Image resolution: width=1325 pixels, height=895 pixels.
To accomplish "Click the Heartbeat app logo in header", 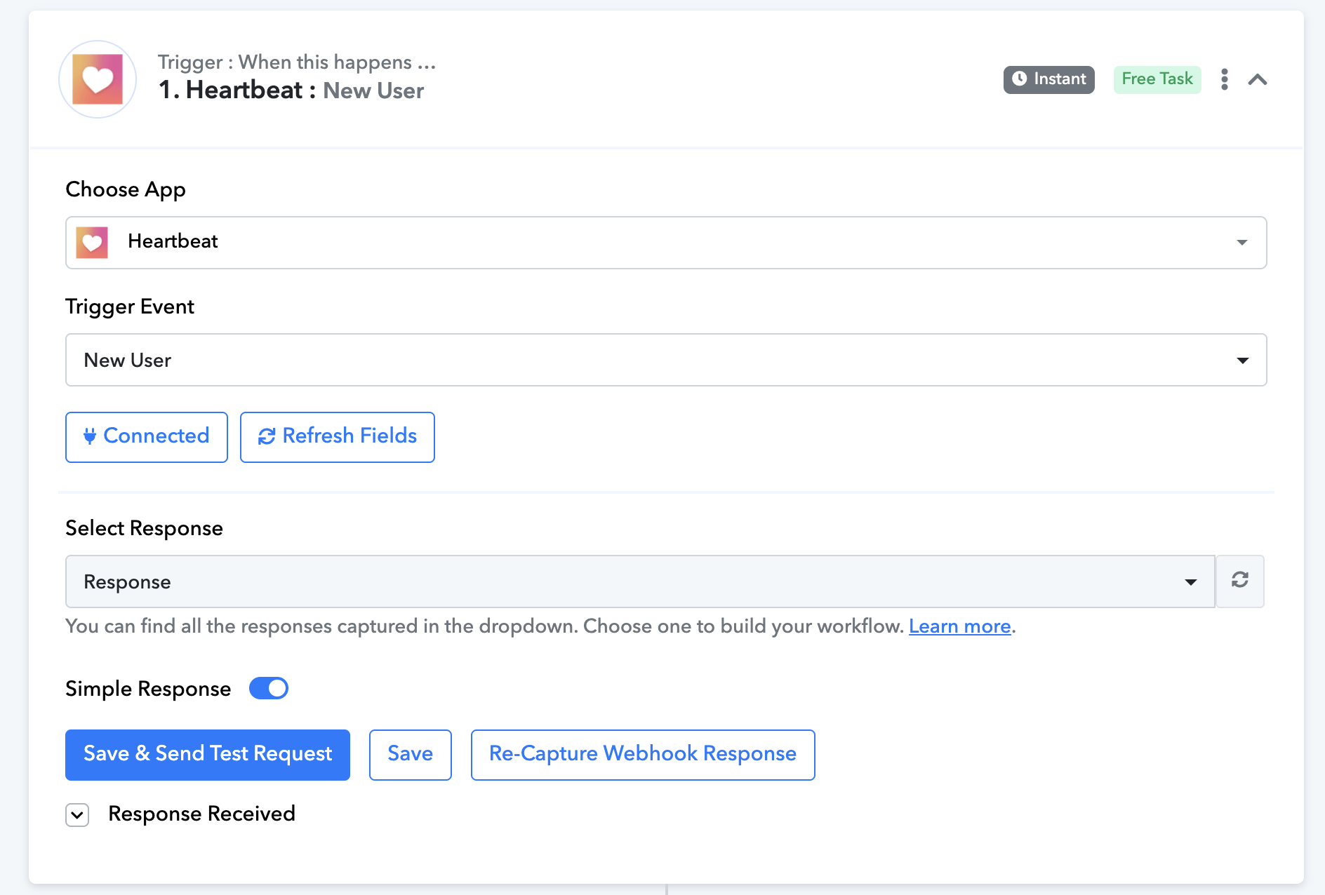I will tap(98, 79).
